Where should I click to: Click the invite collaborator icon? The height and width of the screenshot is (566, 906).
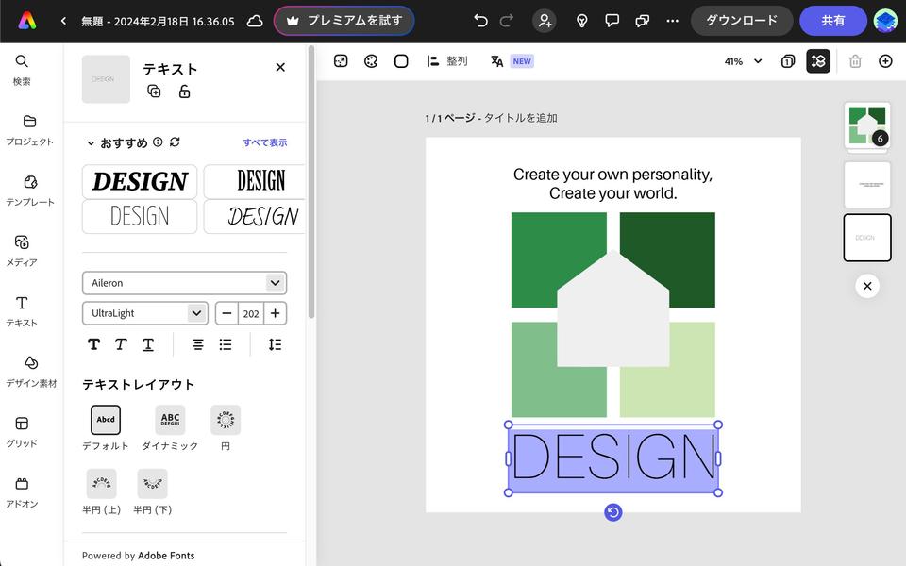tap(544, 21)
